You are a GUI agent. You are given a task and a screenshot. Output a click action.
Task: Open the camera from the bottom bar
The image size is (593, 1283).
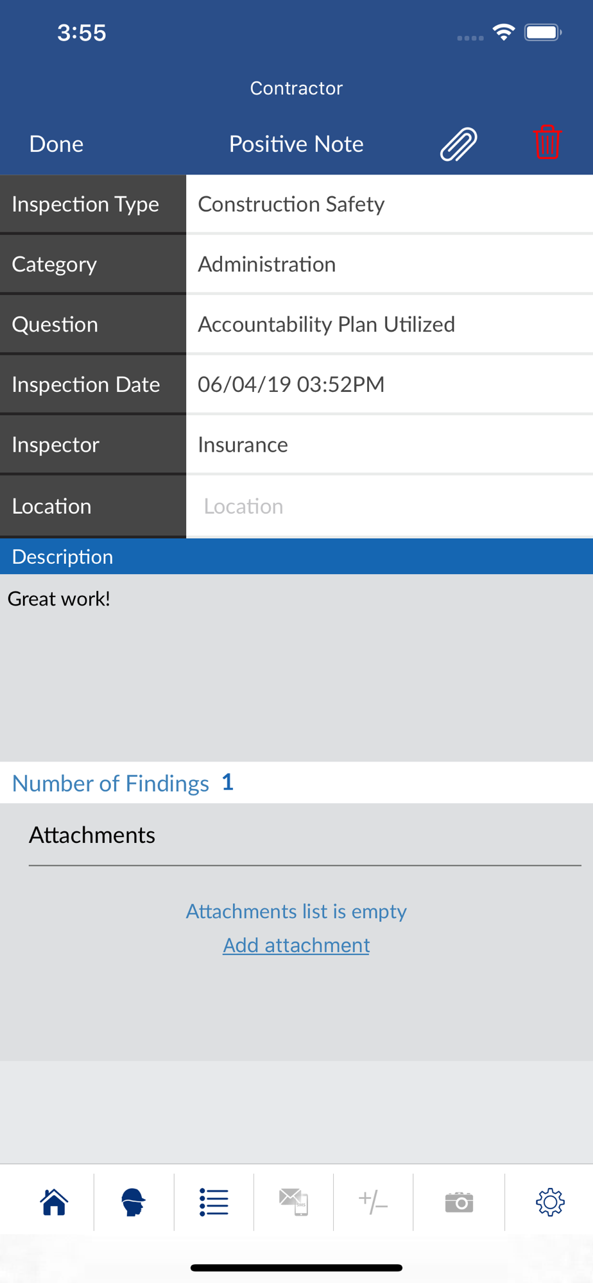pyautogui.click(x=459, y=1202)
